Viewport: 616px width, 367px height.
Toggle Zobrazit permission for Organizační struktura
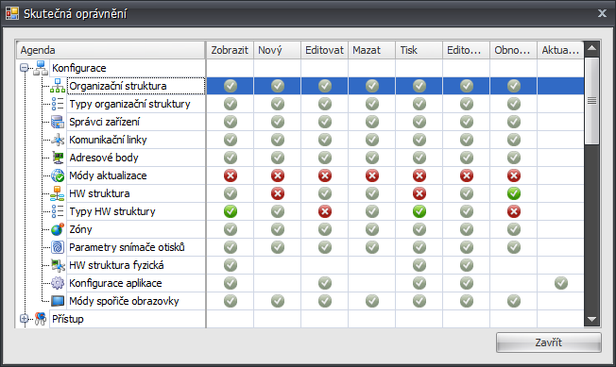[231, 86]
